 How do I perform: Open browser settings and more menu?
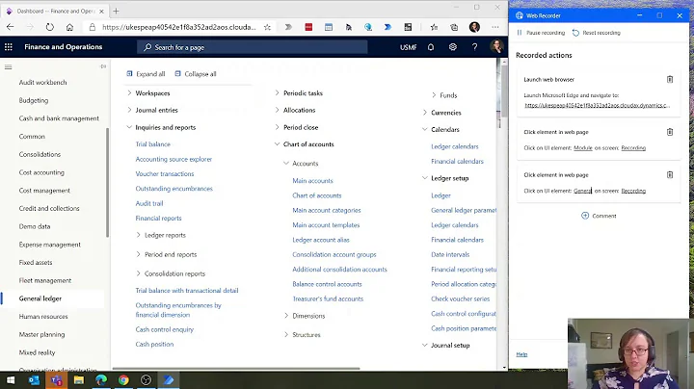(x=495, y=27)
